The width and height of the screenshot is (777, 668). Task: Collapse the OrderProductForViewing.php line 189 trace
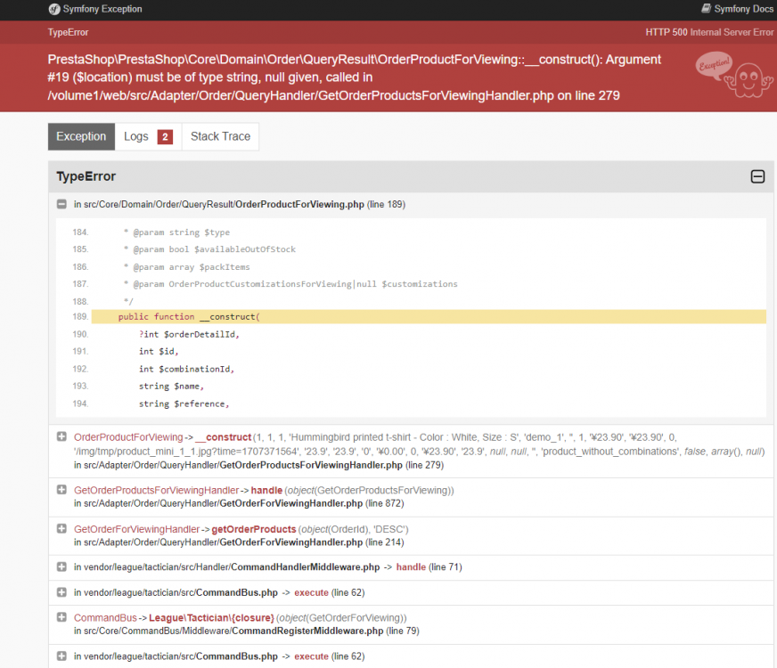coord(61,204)
